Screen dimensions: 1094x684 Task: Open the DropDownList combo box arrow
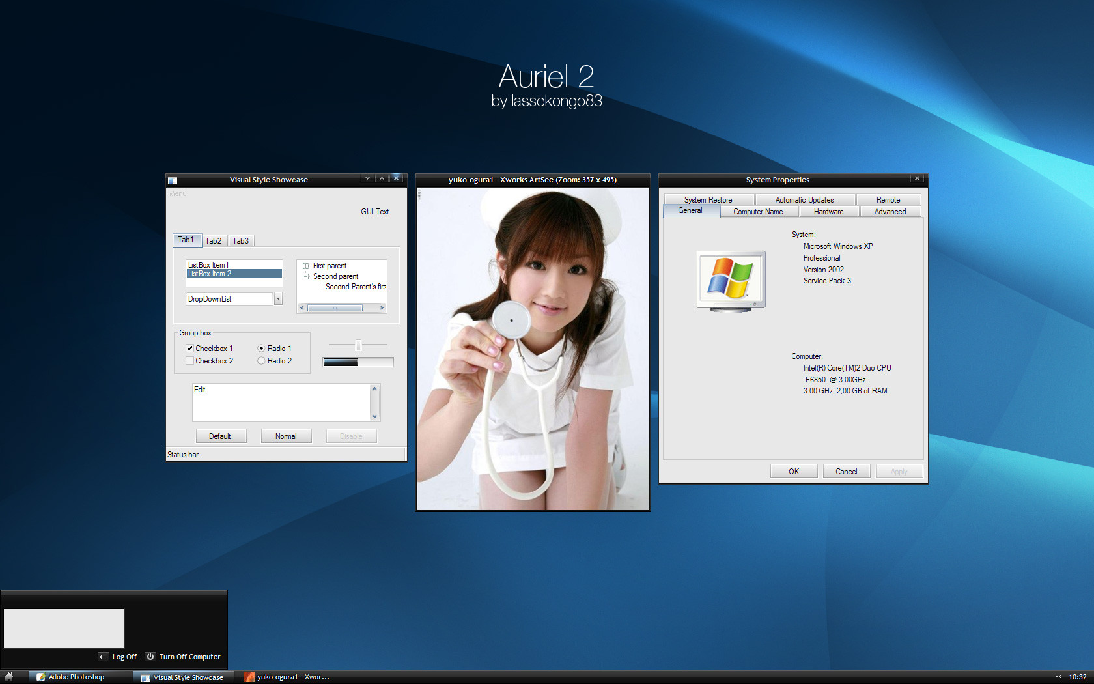pyautogui.click(x=278, y=299)
